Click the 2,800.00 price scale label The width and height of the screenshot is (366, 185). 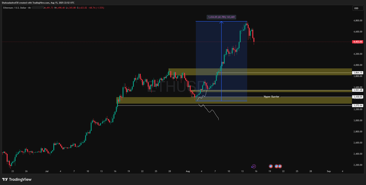click(x=358, y=132)
